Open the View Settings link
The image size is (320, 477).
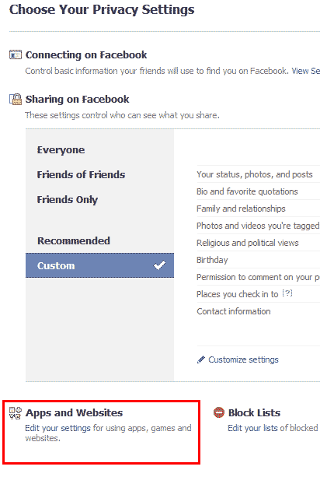pos(306,71)
